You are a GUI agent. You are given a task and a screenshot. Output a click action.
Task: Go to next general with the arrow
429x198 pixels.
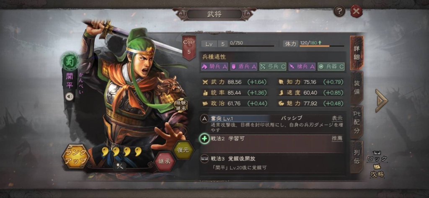[x=381, y=100]
